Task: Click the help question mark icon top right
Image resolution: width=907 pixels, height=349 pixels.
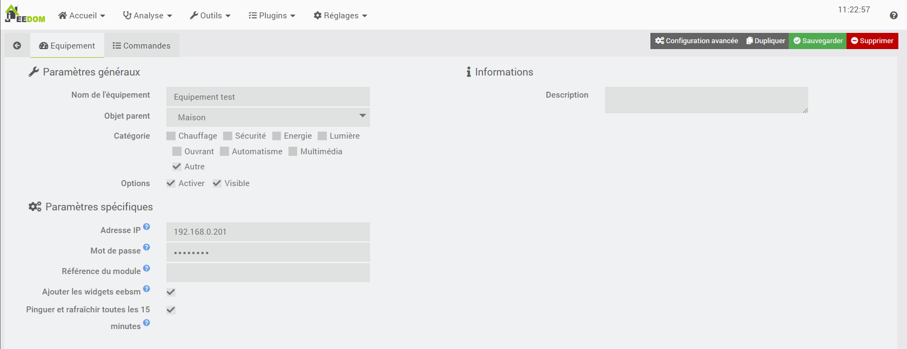Action: point(893,16)
